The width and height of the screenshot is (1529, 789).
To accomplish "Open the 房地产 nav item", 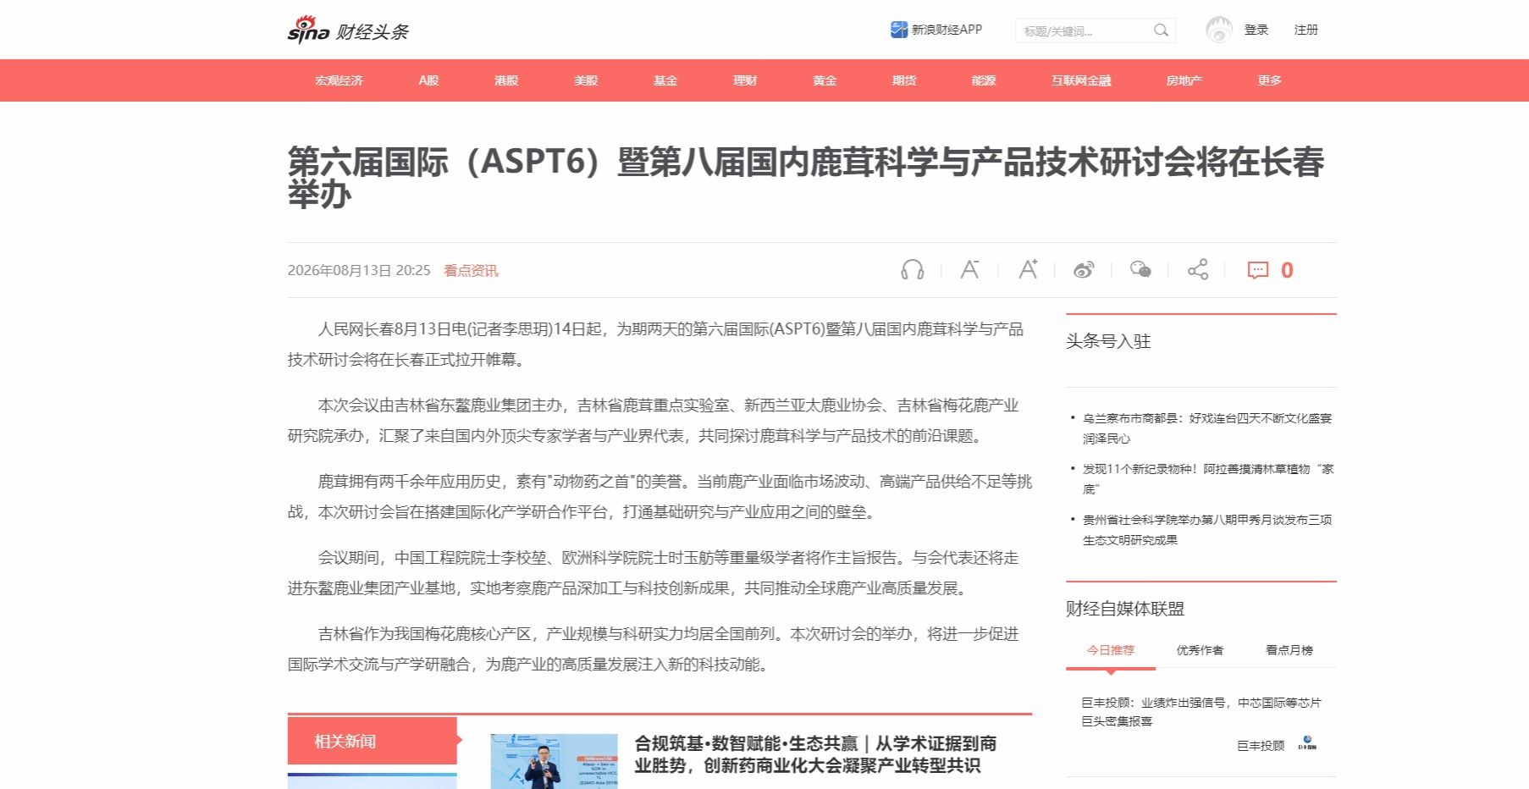I will click(1184, 80).
